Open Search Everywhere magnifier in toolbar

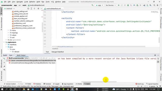click(154, 5)
